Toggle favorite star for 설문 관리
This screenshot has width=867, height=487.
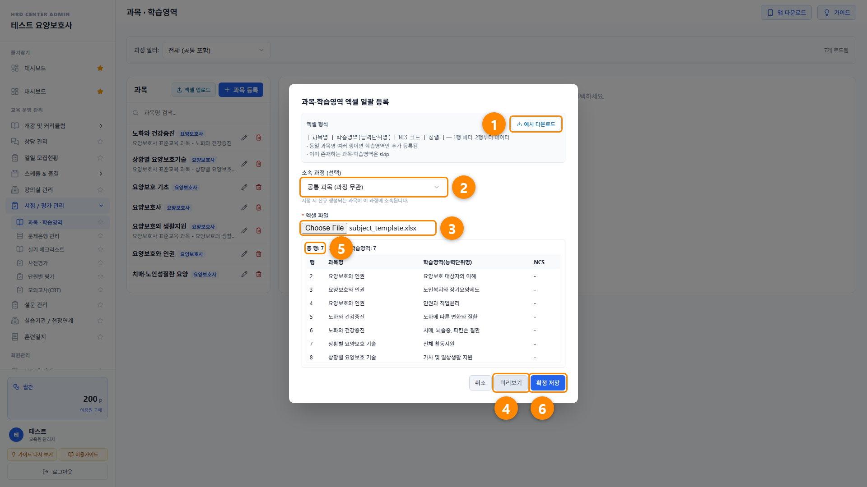coord(100,305)
